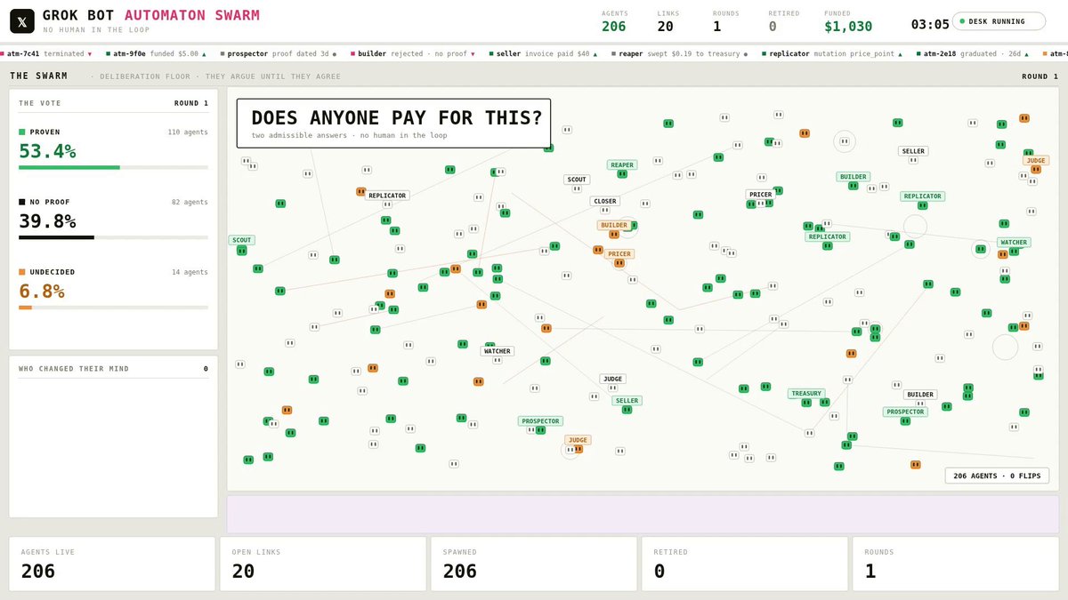1068x600 pixels.
Task: Open ticker entry replicator mutation price_point
Action: point(832,53)
